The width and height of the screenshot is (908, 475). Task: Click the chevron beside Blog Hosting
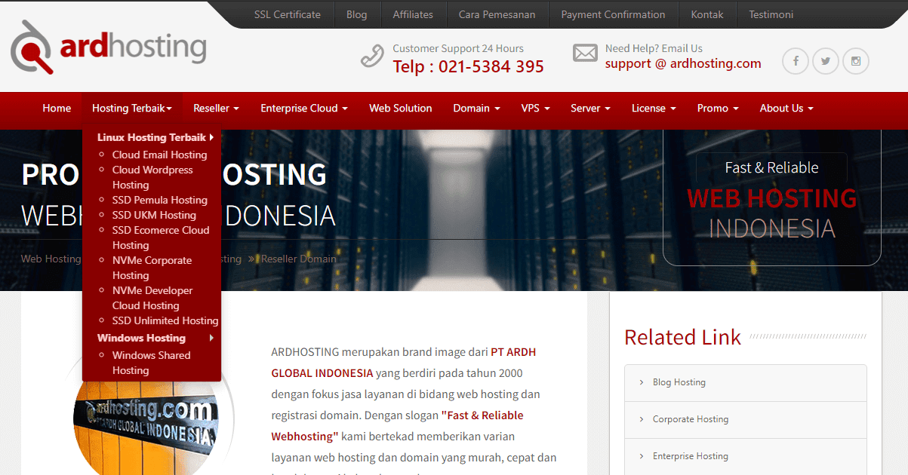point(642,382)
